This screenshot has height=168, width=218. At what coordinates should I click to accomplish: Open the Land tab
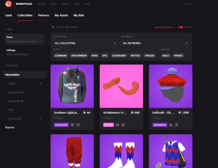coord(8,15)
